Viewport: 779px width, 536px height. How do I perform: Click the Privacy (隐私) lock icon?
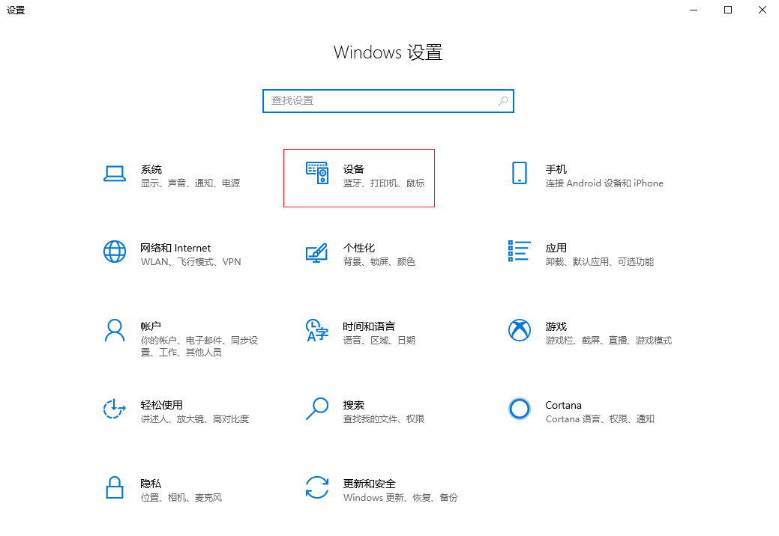(x=114, y=487)
